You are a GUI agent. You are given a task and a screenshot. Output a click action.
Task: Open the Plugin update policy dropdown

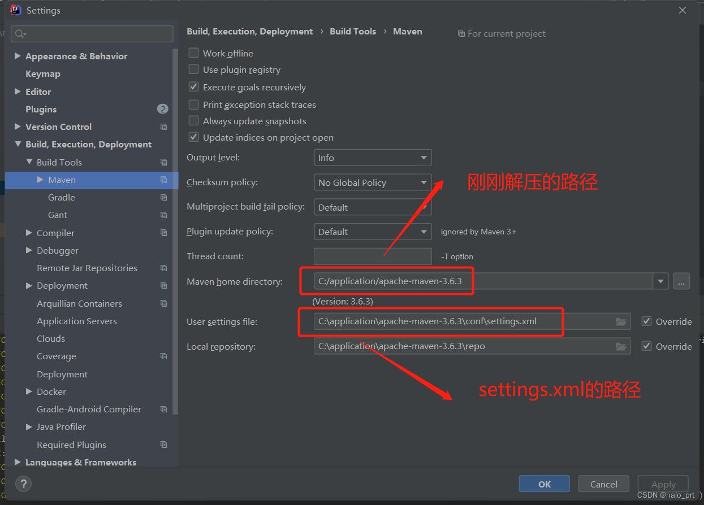(373, 232)
